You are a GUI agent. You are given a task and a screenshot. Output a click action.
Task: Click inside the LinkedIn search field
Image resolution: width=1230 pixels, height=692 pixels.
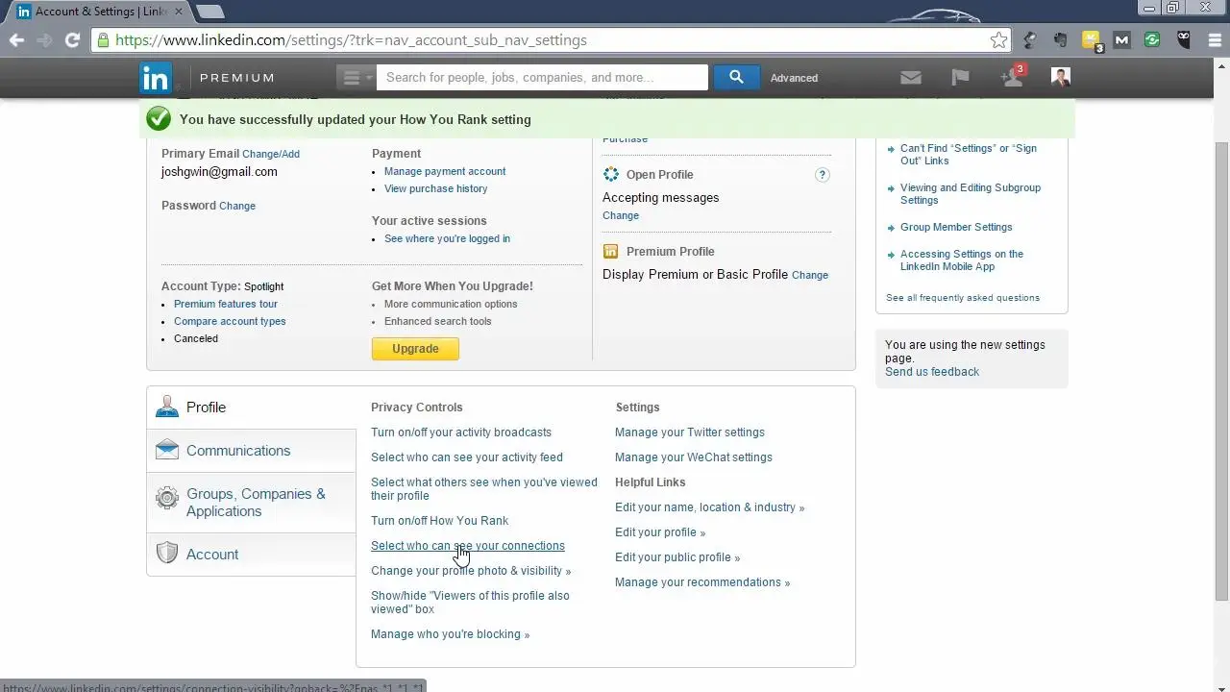(542, 78)
